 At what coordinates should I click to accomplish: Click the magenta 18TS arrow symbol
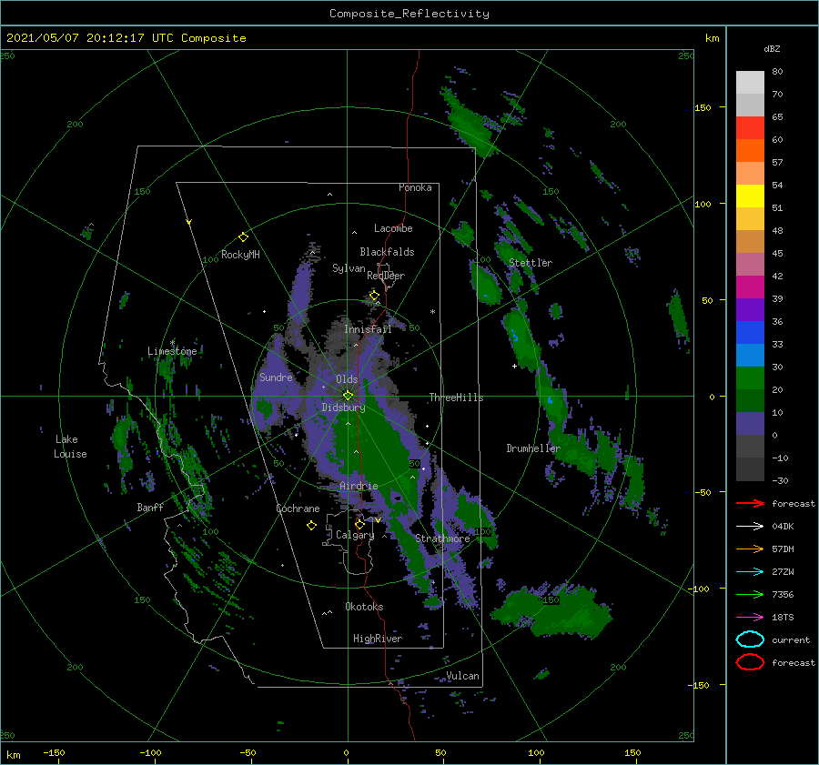pos(750,618)
